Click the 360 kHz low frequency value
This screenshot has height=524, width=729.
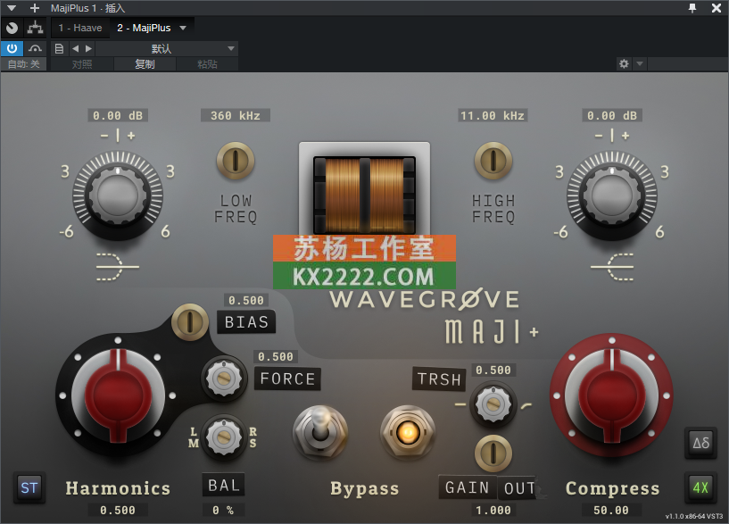(236, 115)
